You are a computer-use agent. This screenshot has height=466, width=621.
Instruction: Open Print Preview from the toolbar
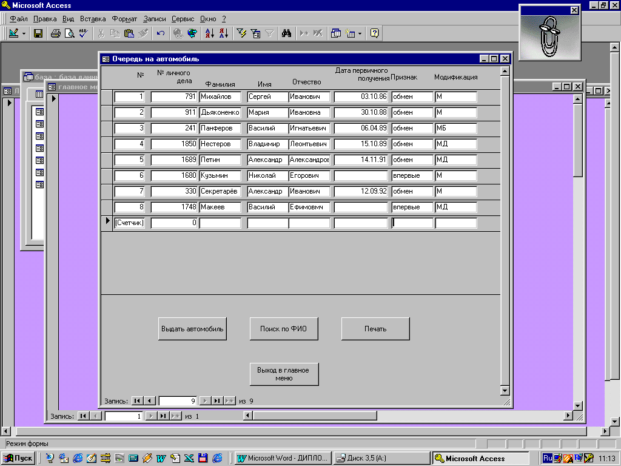coord(69,34)
